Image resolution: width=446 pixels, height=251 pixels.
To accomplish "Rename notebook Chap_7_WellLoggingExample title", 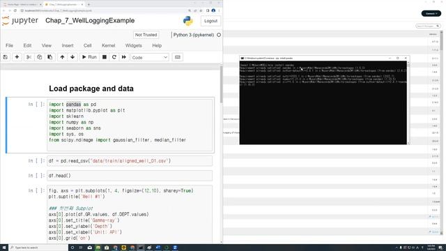I will tap(90, 20).
